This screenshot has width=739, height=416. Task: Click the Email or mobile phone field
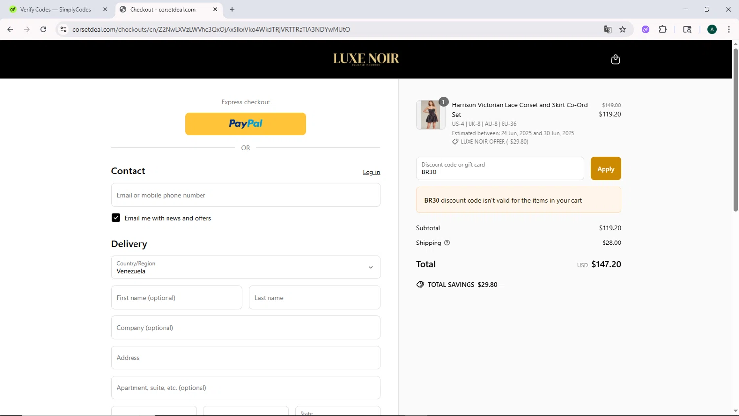tap(246, 195)
